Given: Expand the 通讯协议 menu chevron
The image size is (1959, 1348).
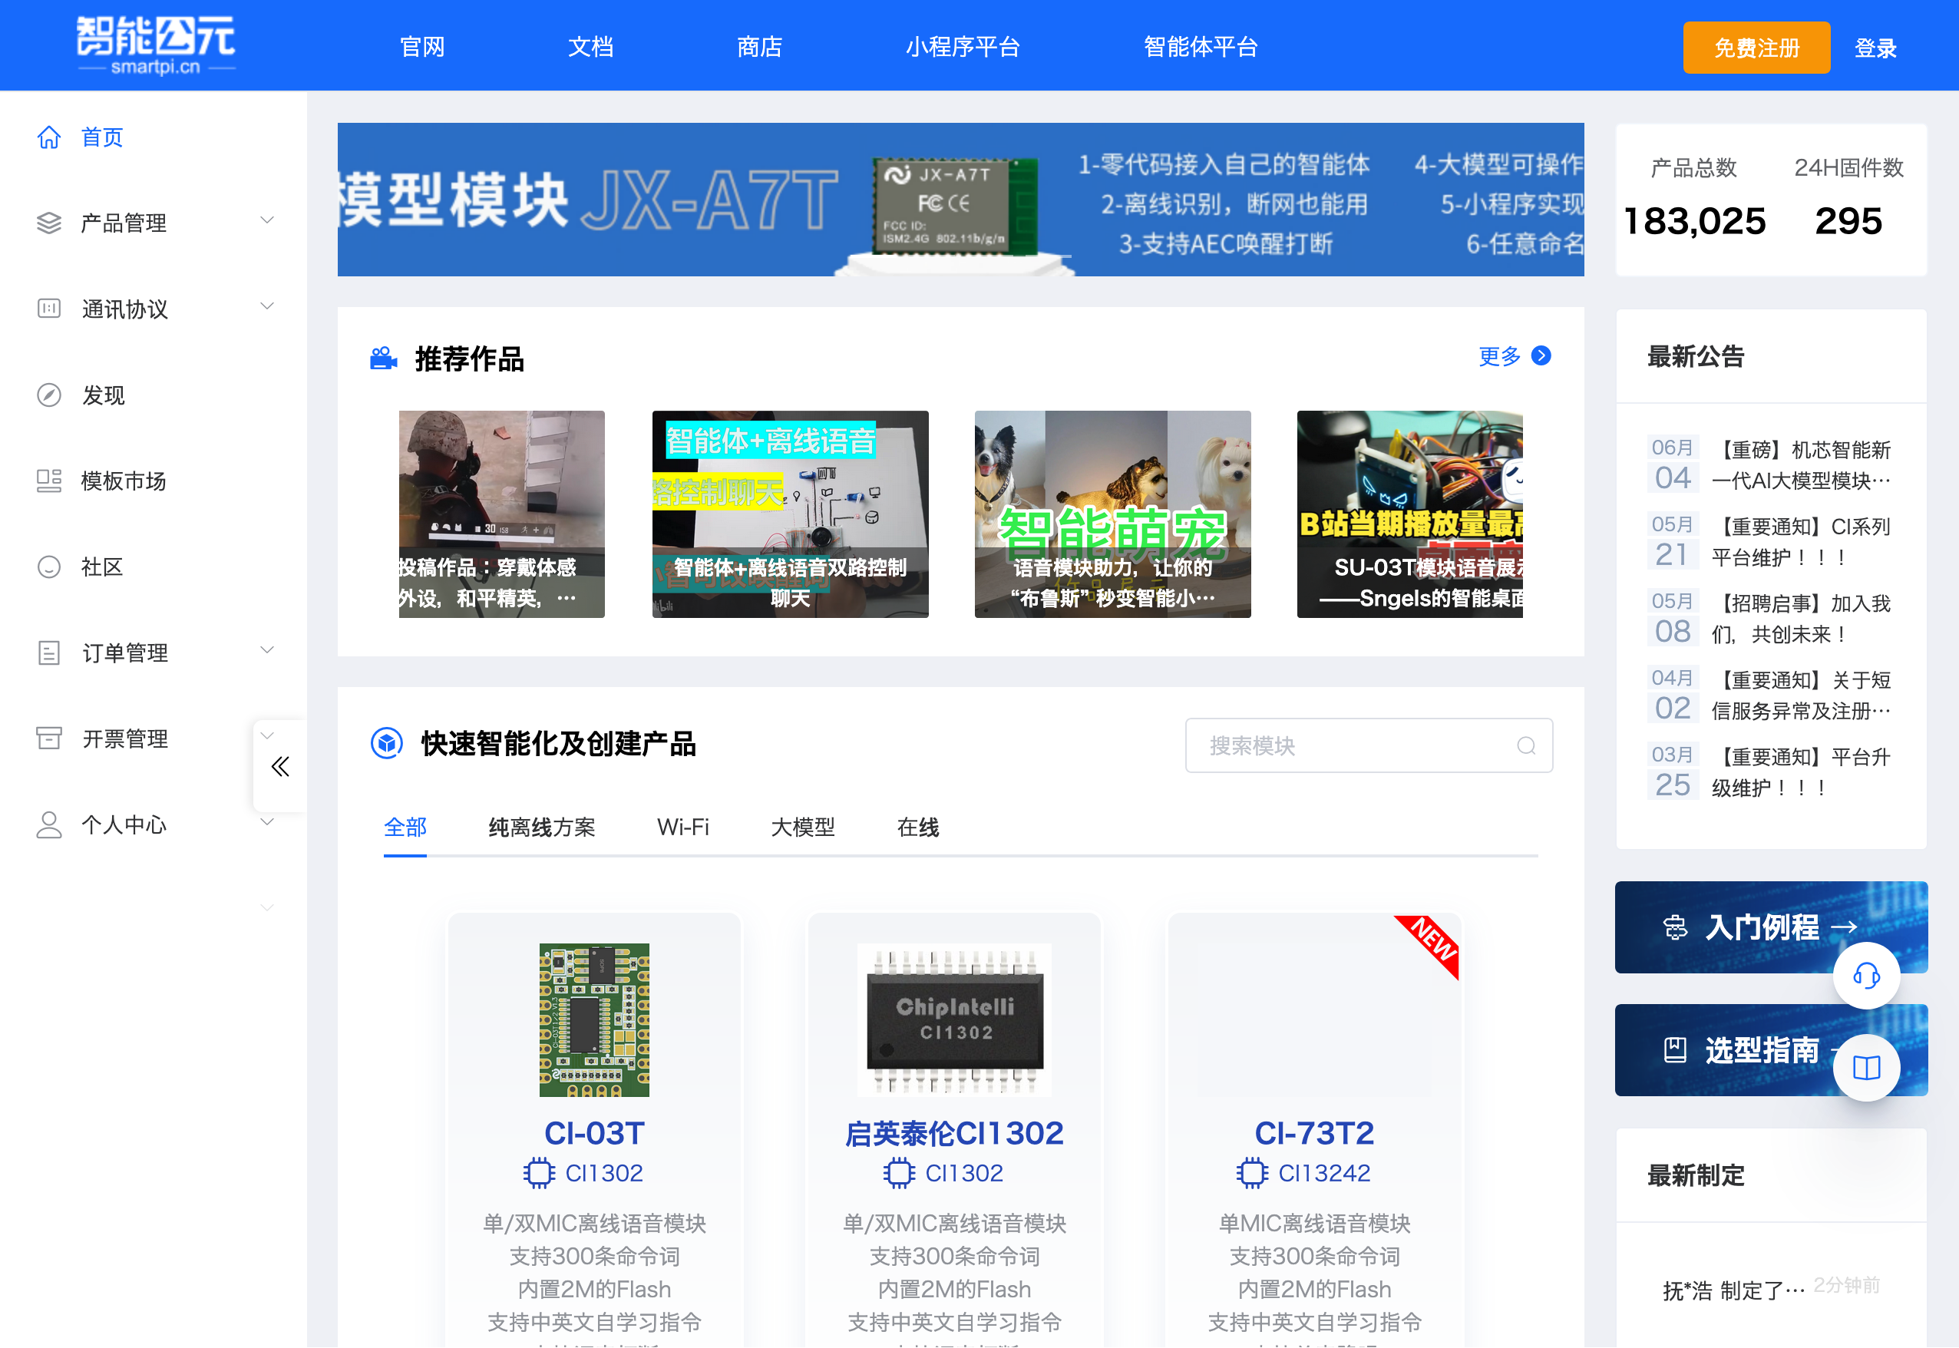Looking at the screenshot, I should click(x=267, y=307).
